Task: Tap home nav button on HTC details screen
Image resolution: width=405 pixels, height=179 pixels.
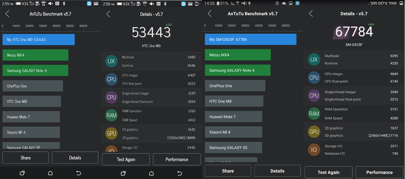Action: click(151, 173)
